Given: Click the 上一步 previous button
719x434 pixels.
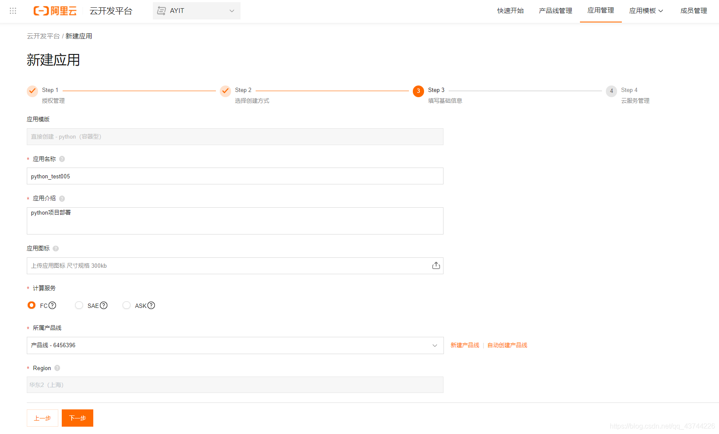Looking at the screenshot, I should pyautogui.click(x=42, y=418).
